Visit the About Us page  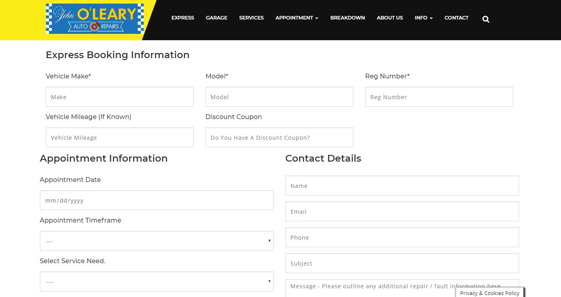coord(390,18)
